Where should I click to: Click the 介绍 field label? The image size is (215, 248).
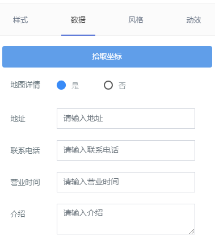tap(18, 214)
